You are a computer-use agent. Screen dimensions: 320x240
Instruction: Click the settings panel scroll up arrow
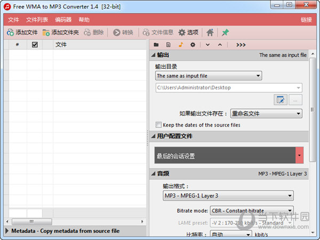click(x=313, y=54)
